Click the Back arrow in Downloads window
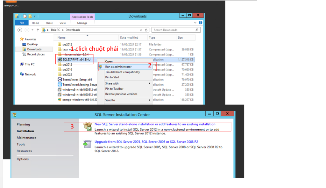The height and width of the screenshot is (188, 326). pos(20,30)
